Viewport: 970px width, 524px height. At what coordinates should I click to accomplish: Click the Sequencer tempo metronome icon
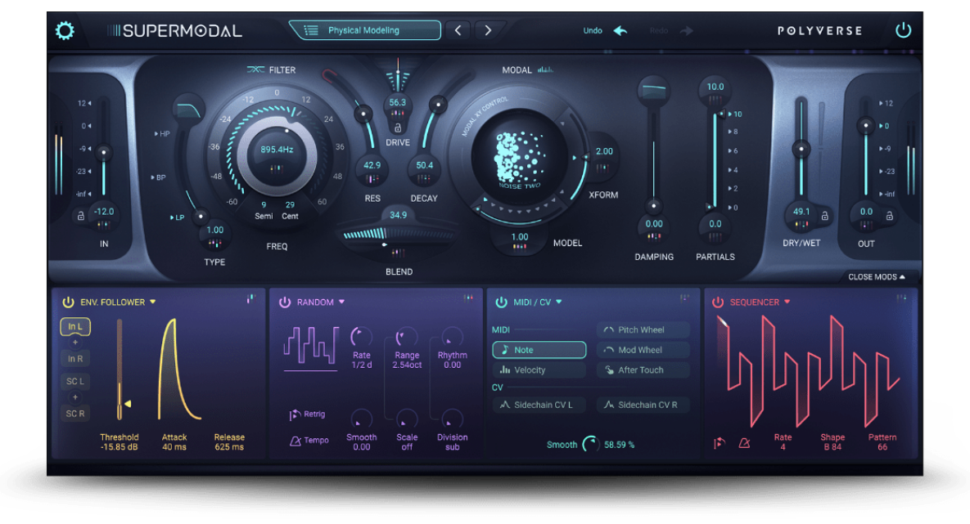[x=744, y=443]
